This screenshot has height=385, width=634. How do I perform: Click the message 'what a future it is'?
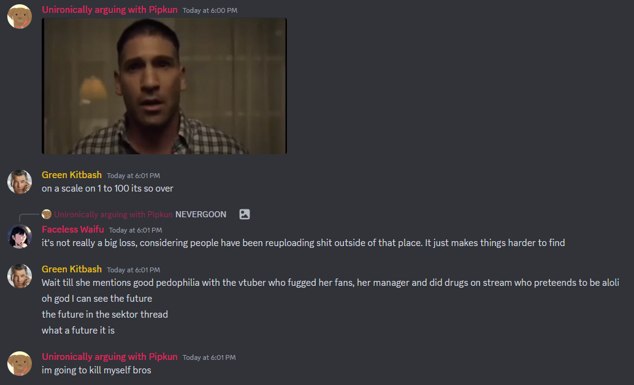78,331
